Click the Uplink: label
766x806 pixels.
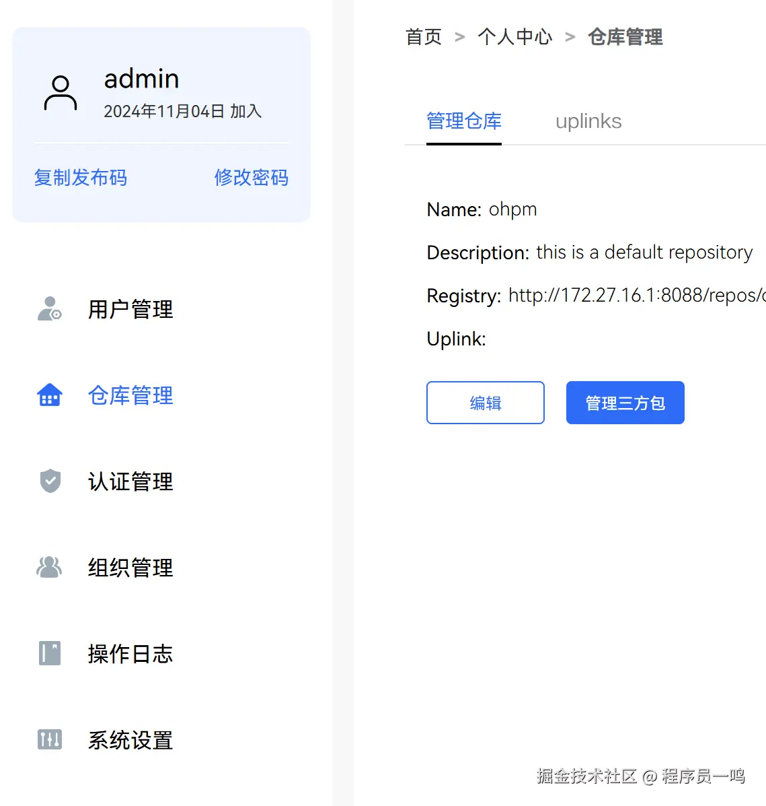tap(456, 339)
